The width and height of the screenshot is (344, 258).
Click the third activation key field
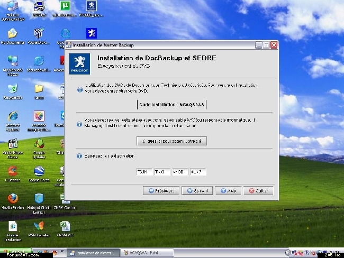(x=180, y=172)
